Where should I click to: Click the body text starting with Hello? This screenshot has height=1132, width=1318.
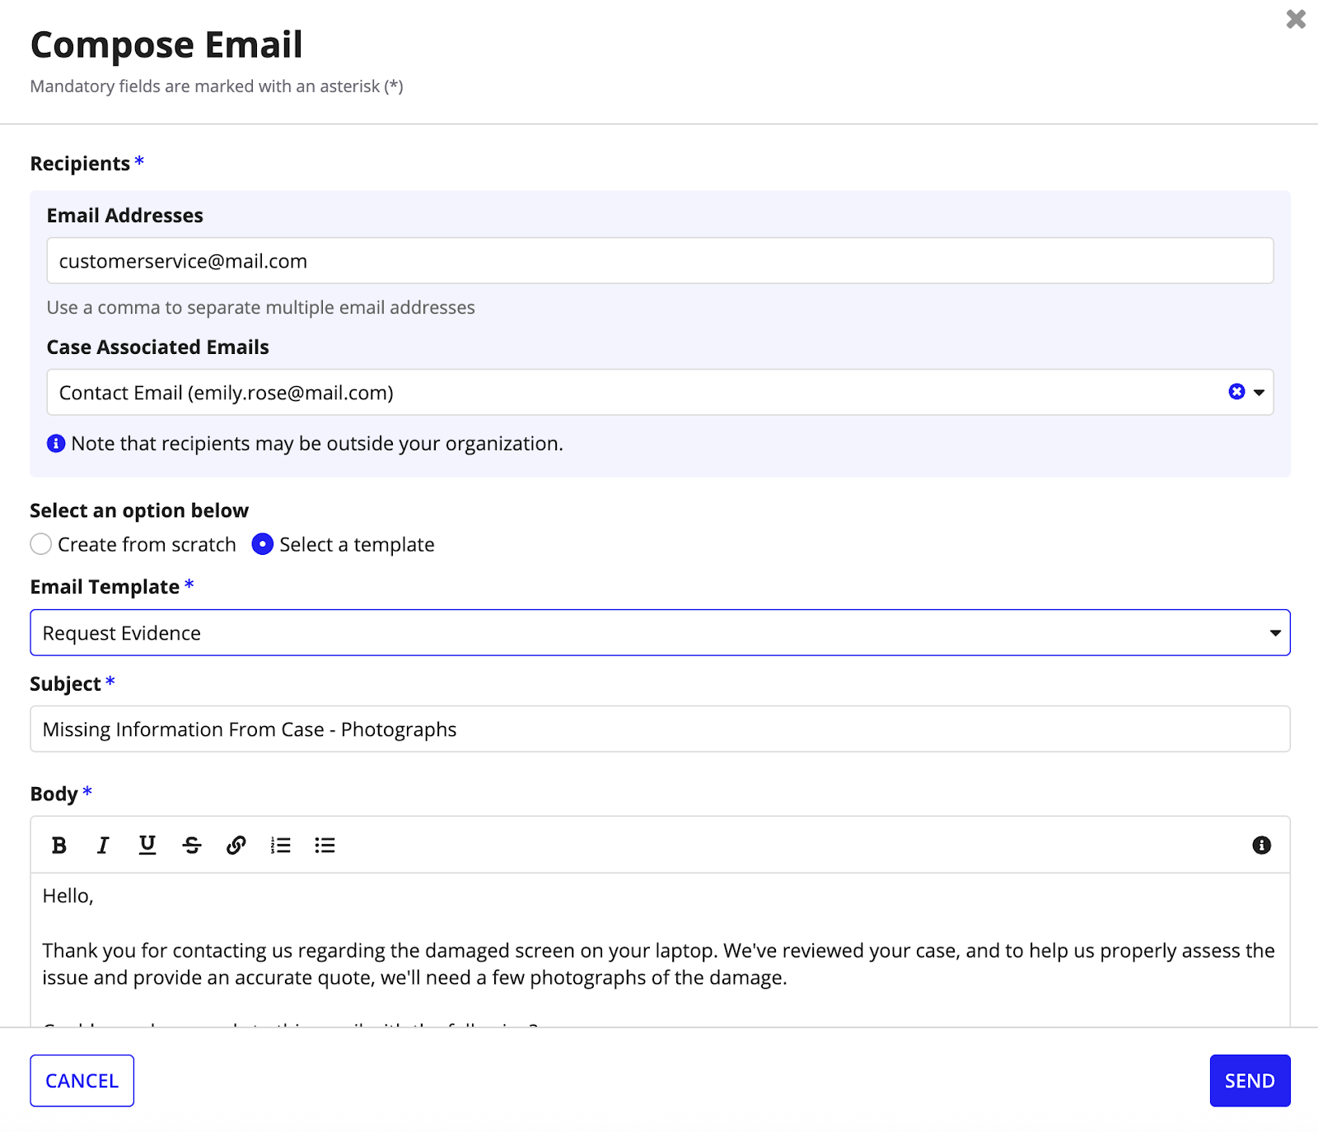point(68,896)
